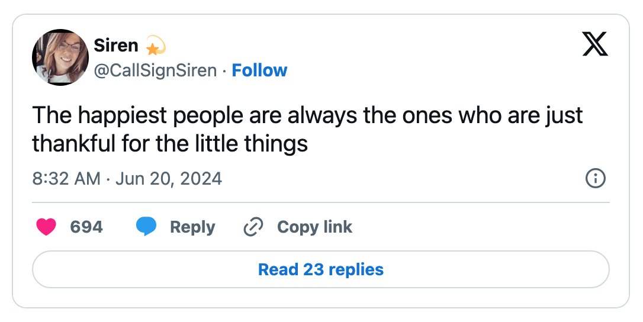The height and width of the screenshot is (322, 643).
Task: Click the X logo icon
Action: pos(596,44)
